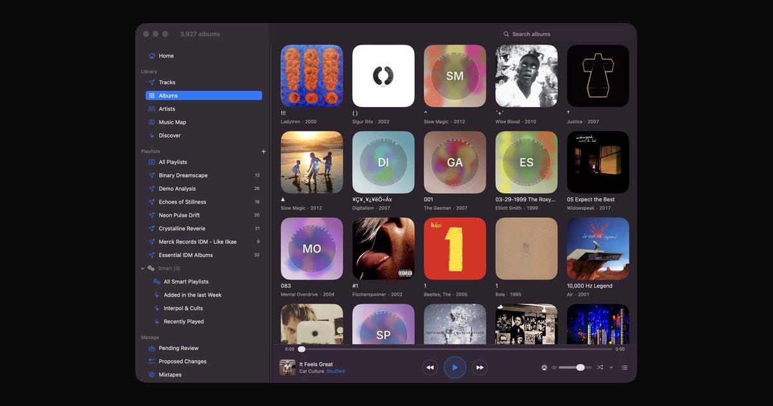This screenshot has width=773, height=406.
Task: Open the AirPlay output icon
Action: click(x=544, y=367)
